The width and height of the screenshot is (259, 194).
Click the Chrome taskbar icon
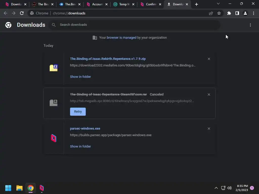31,188
